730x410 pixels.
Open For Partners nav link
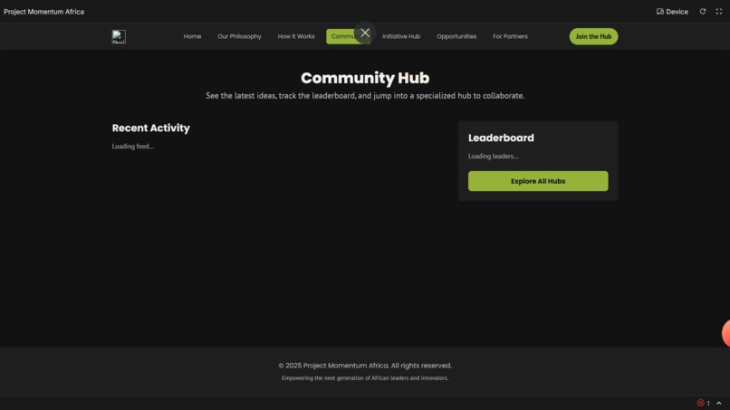510,36
